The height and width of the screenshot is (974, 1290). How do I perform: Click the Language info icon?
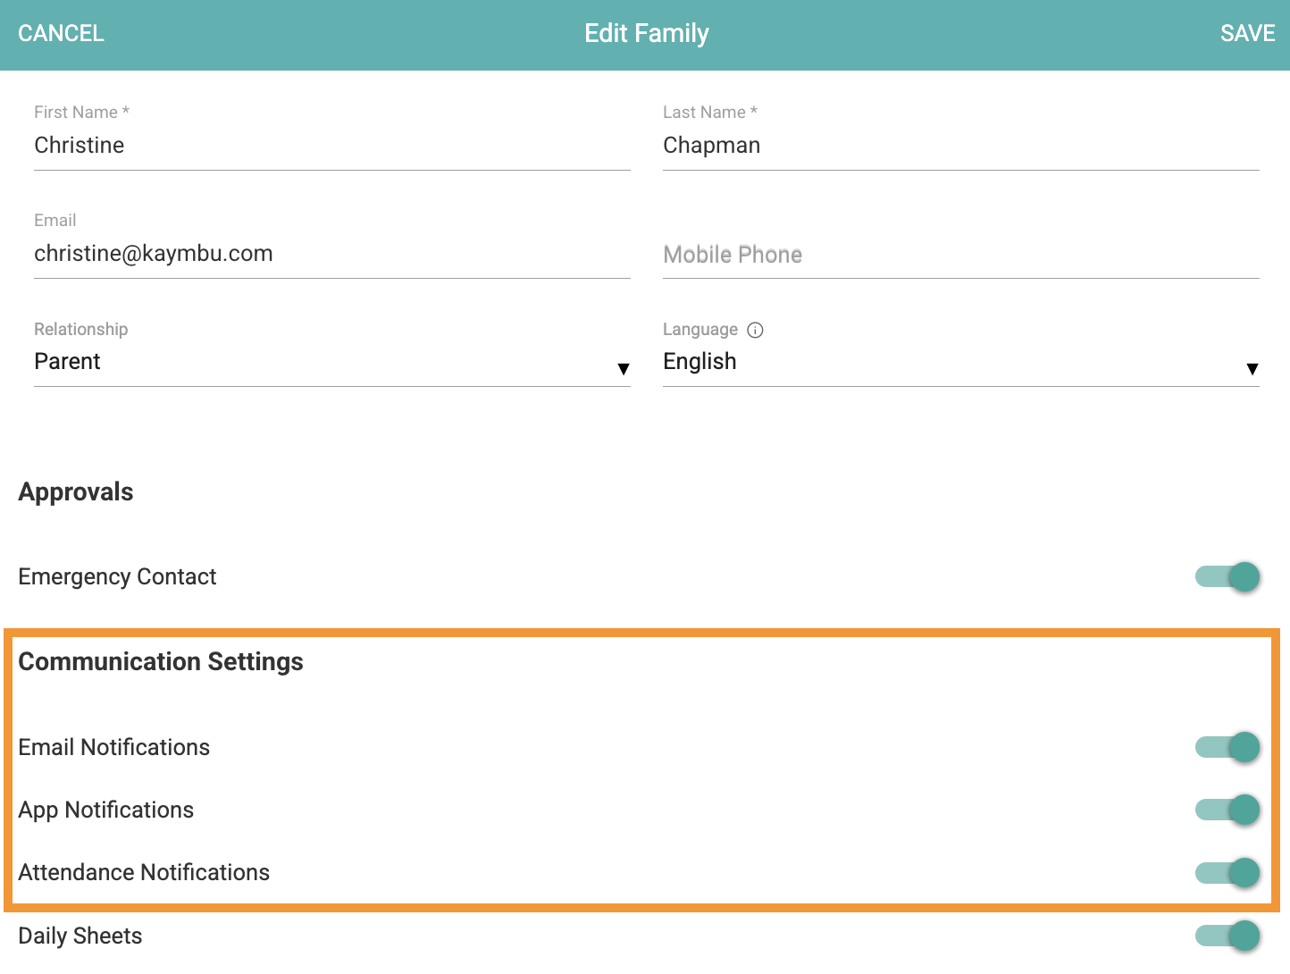point(755,330)
